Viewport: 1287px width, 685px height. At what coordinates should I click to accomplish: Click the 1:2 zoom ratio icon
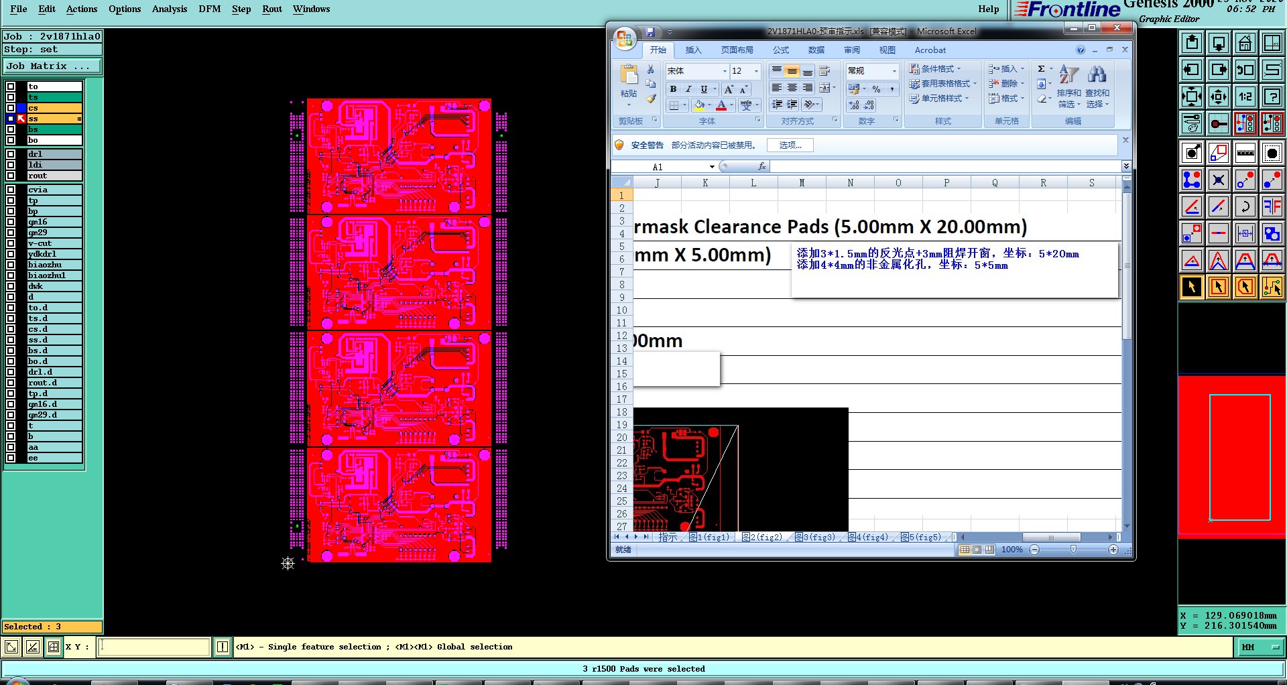coord(1245,97)
